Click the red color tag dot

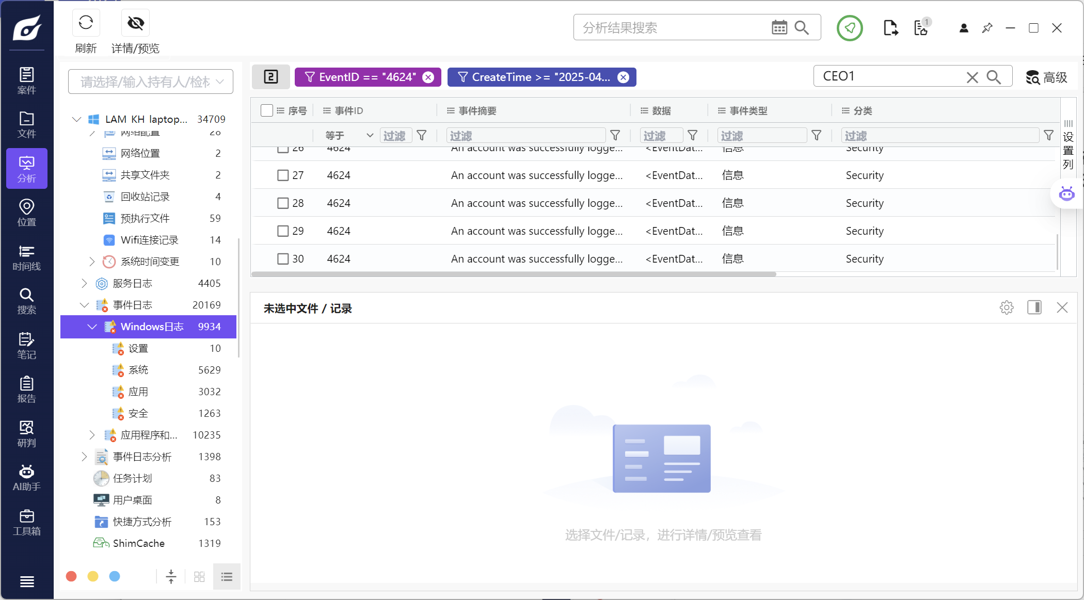click(x=72, y=576)
